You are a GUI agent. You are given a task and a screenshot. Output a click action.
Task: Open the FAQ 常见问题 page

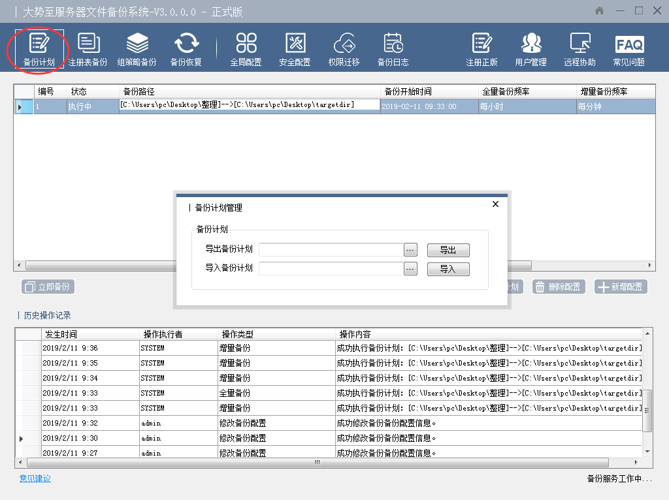[x=628, y=50]
